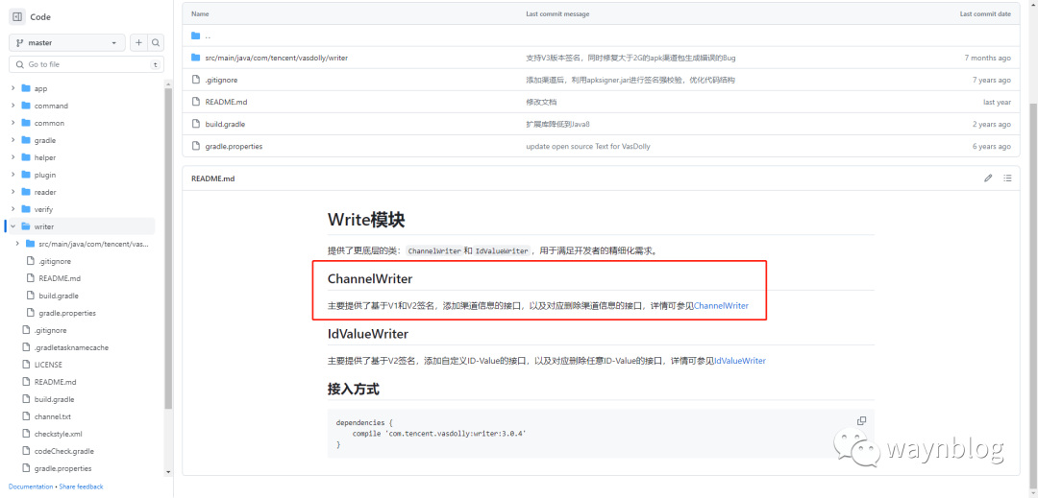Select the common folder in tree
The image size is (1038, 498).
[49, 123]
